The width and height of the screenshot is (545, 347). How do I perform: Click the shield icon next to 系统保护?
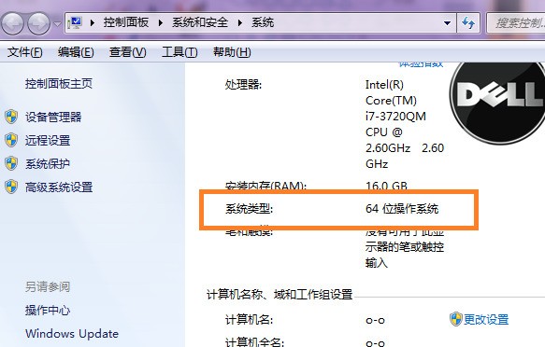[11, 163]
